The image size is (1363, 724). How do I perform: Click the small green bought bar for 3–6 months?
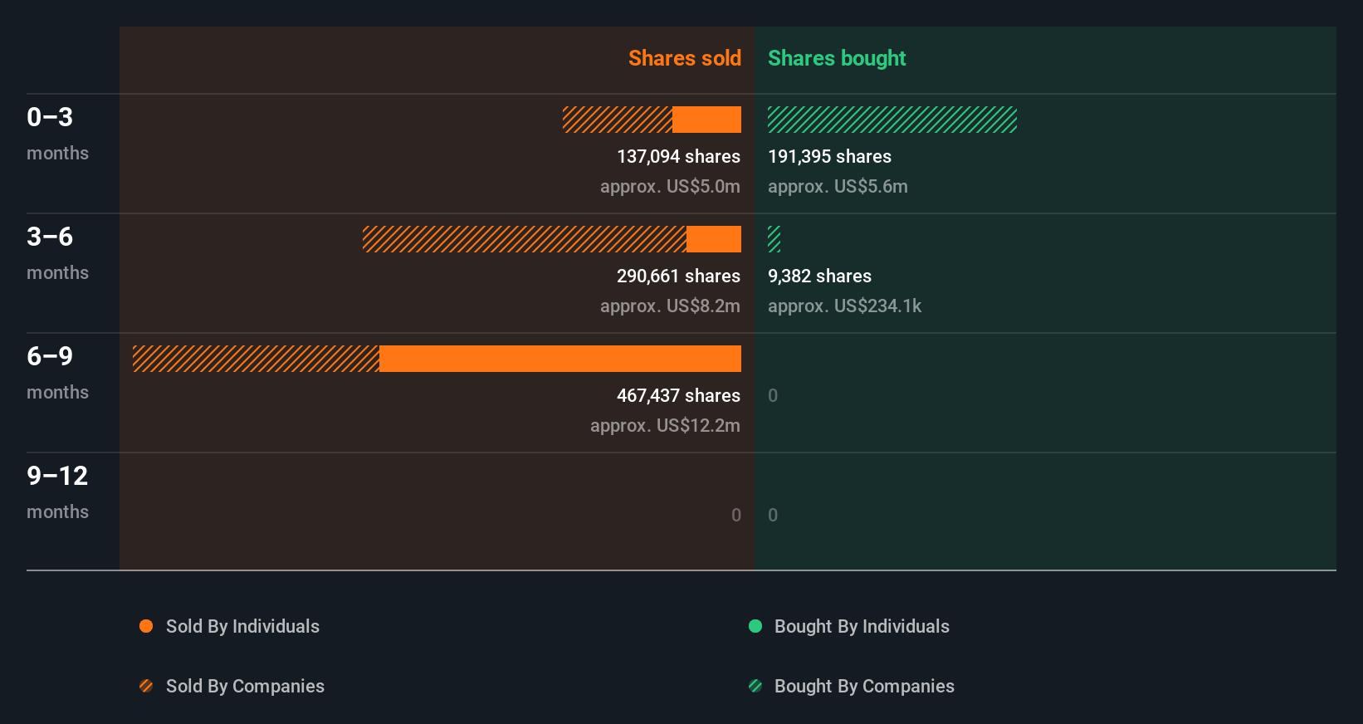click(774, 239)
